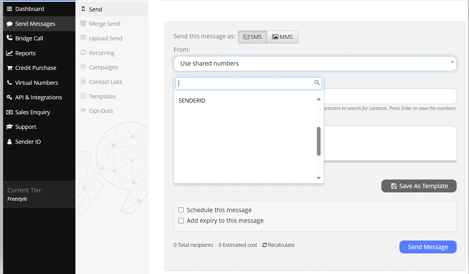
Task: Click Save As Template button
Action: tap(419, 186)
